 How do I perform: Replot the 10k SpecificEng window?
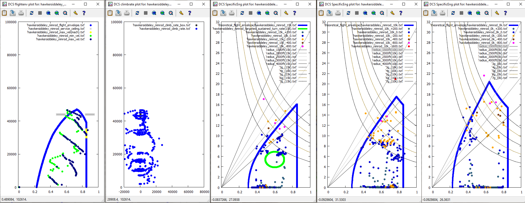348,13
